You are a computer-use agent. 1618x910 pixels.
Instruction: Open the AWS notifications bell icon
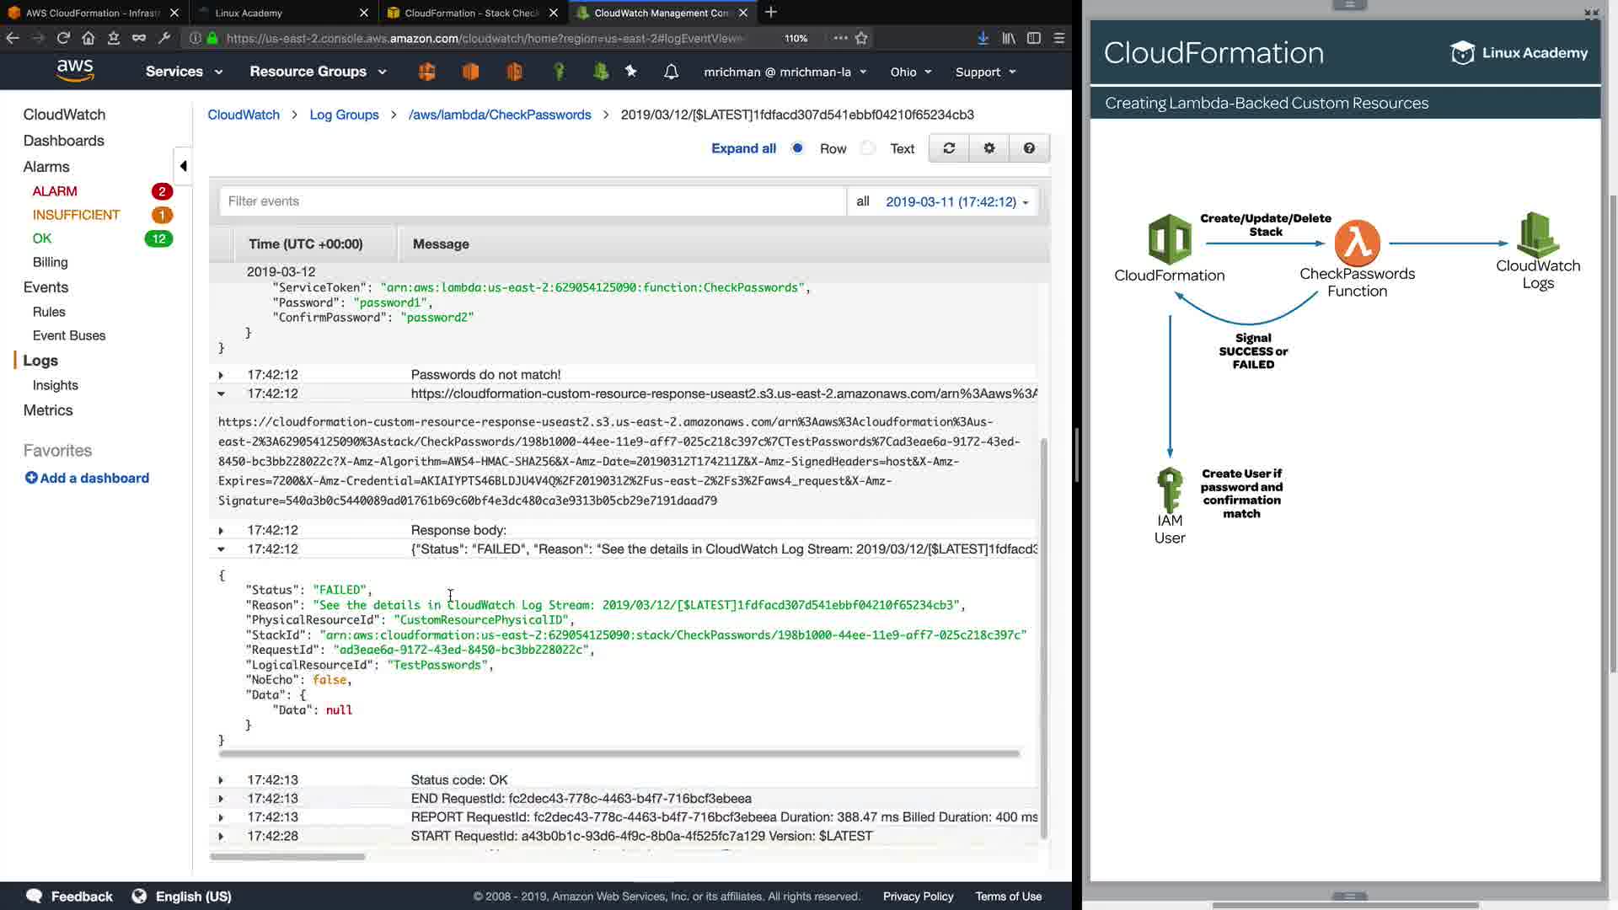pyautogui.click(x=671, y=72)
